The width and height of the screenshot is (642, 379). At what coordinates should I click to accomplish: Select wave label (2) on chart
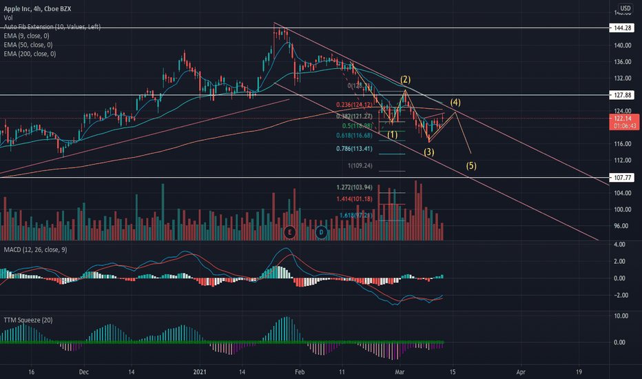(x=405, y=79)
